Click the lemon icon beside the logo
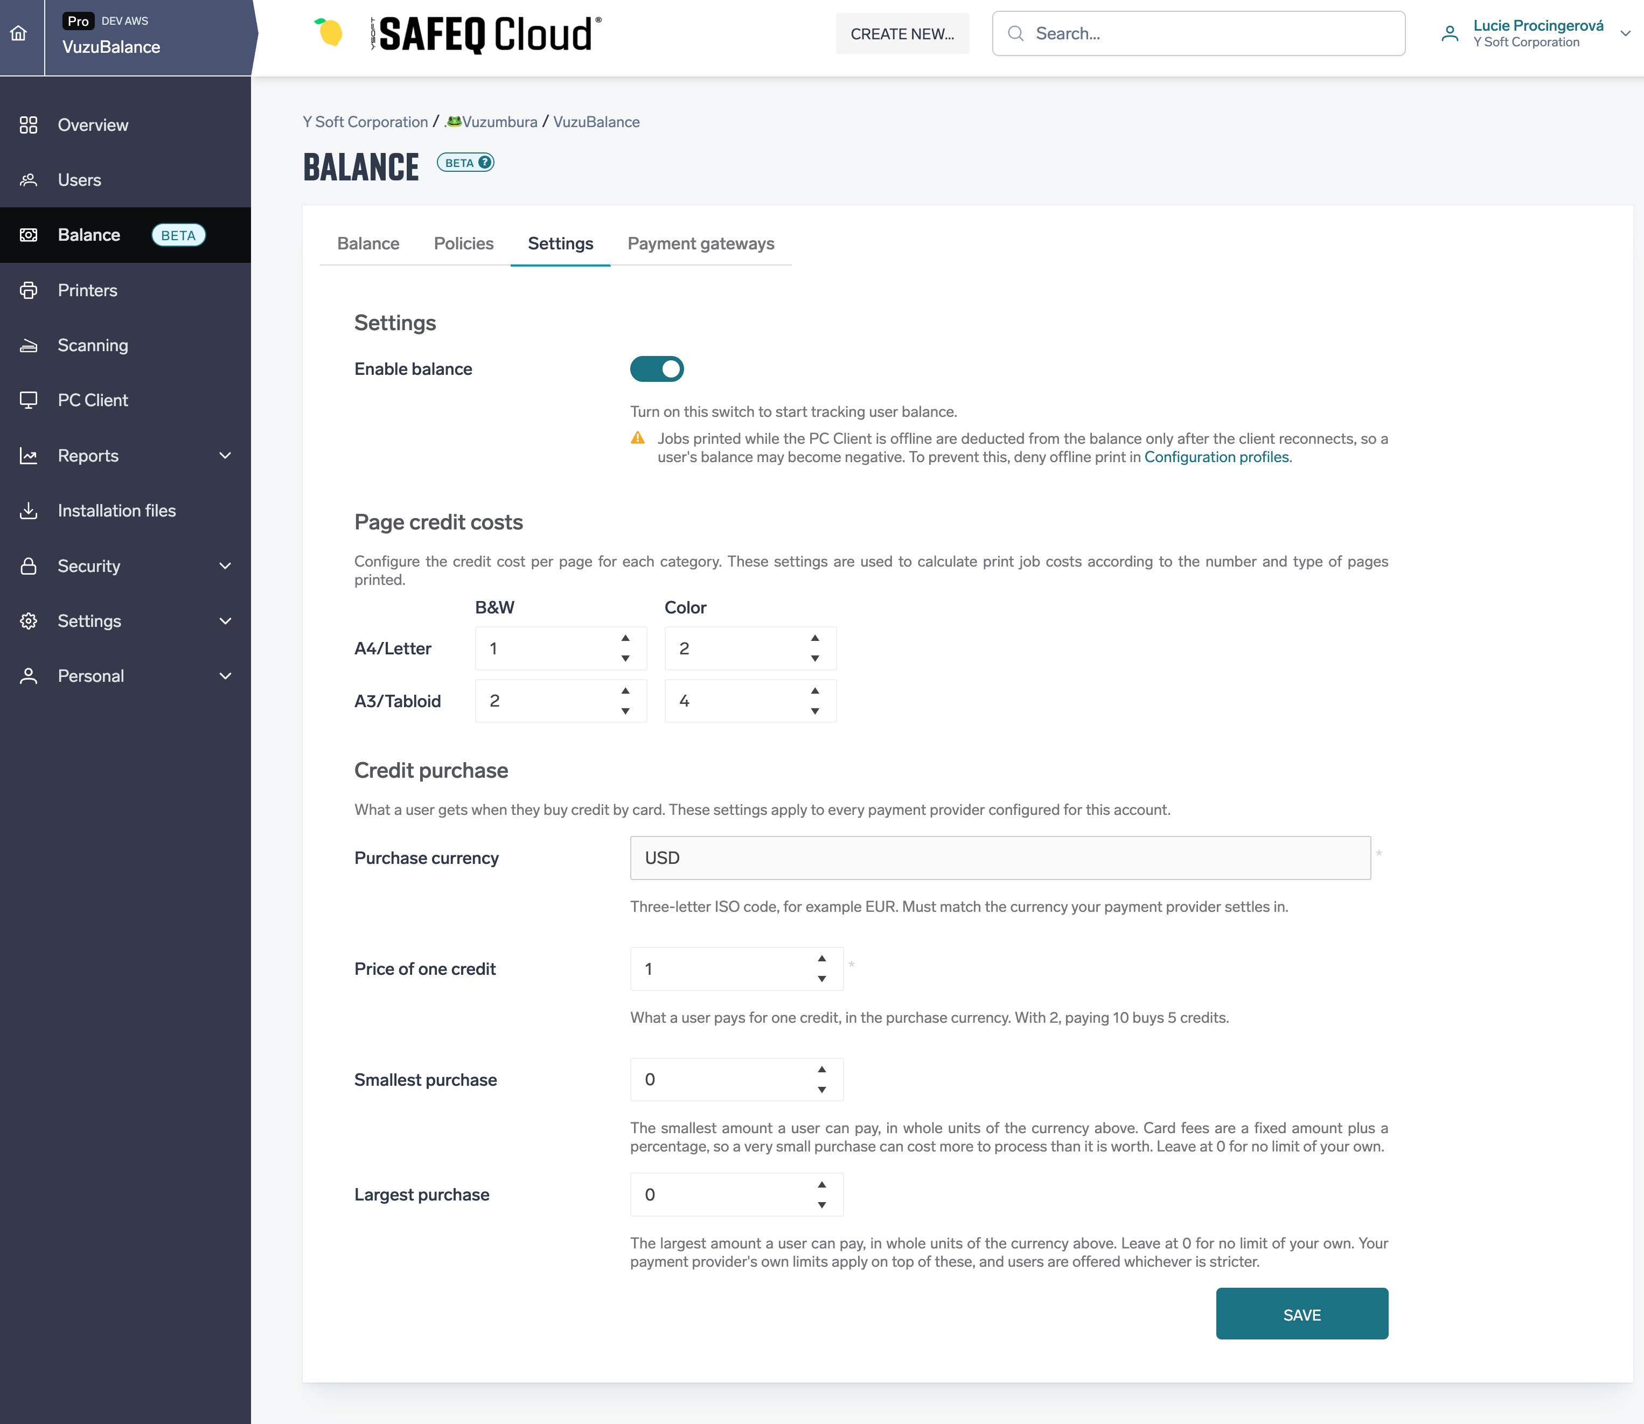 point(328,32)
